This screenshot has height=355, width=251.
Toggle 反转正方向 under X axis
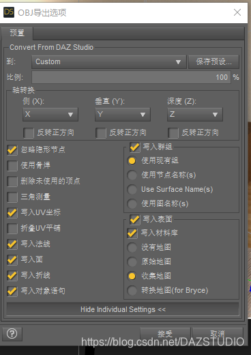click(x=29, y=133)
